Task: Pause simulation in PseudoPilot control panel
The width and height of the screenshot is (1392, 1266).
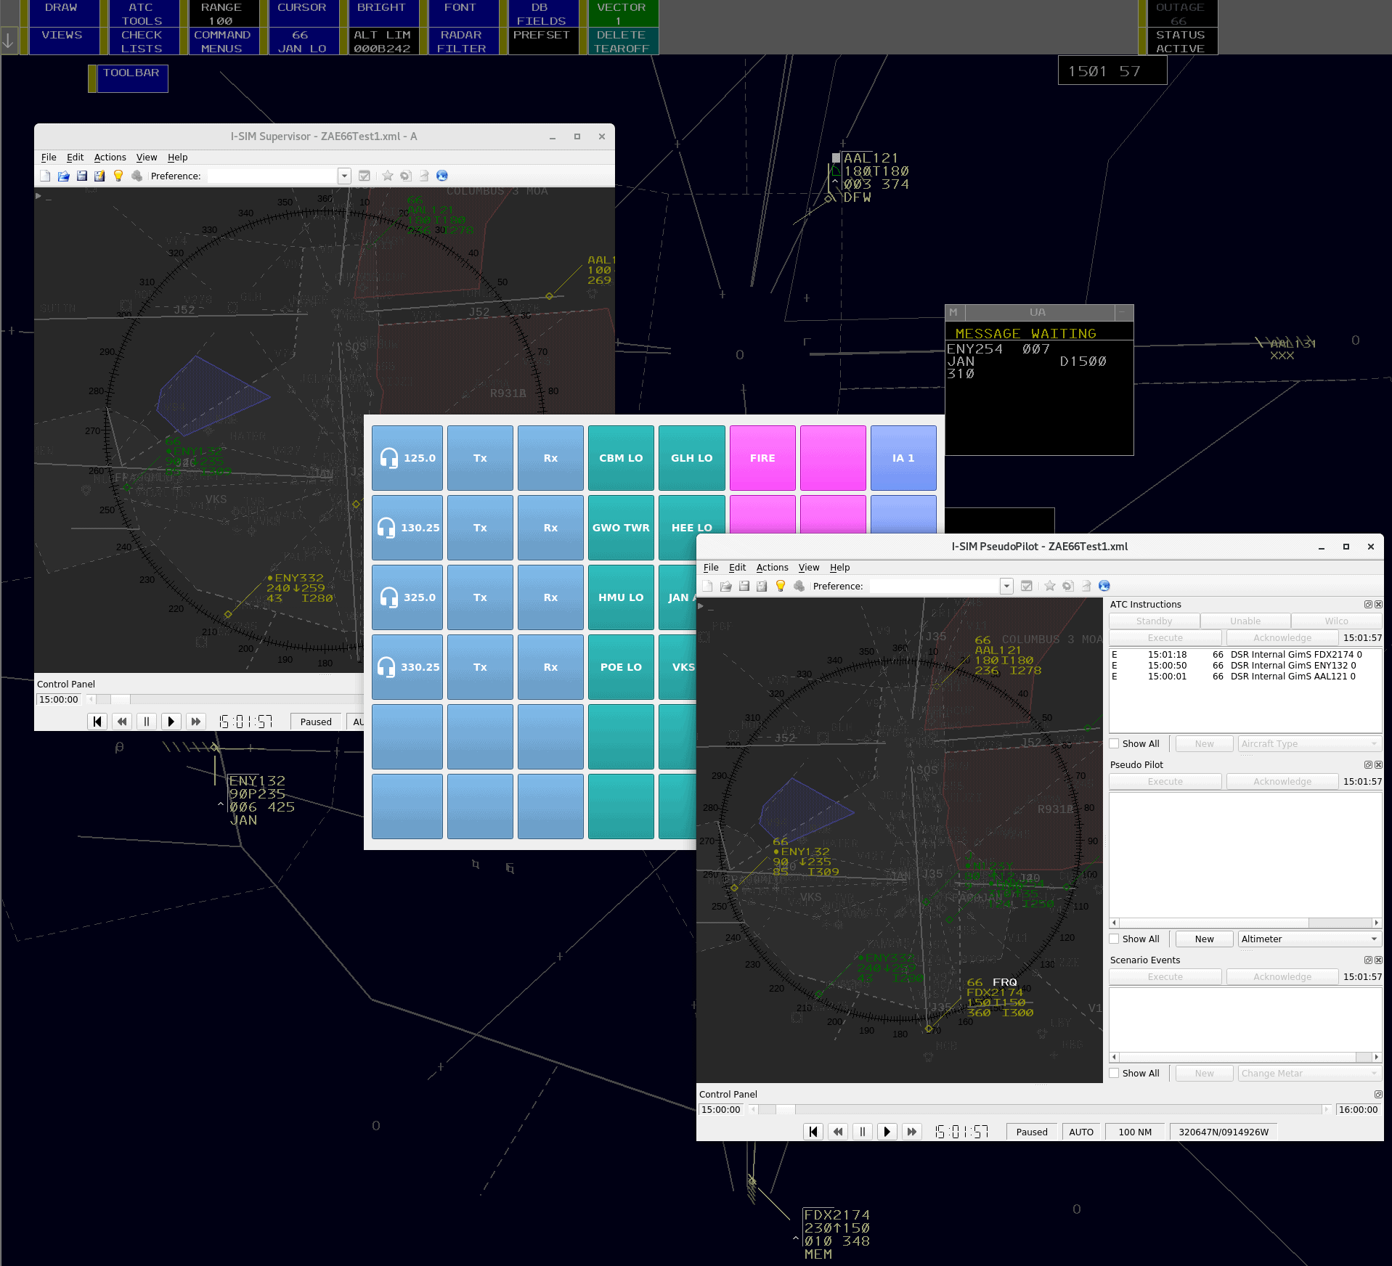Action: (x=863, y=1132)
